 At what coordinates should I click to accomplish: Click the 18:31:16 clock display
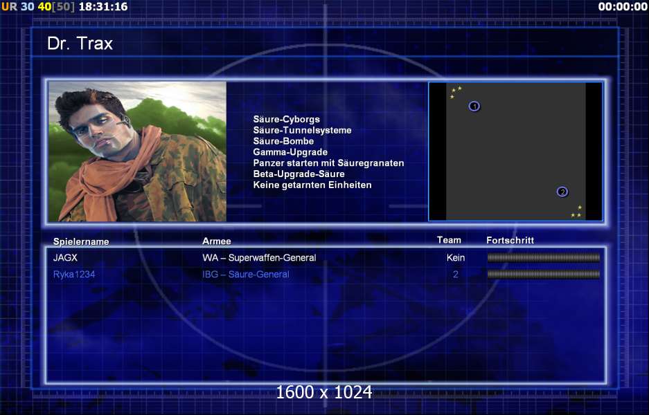click(103, 7)
